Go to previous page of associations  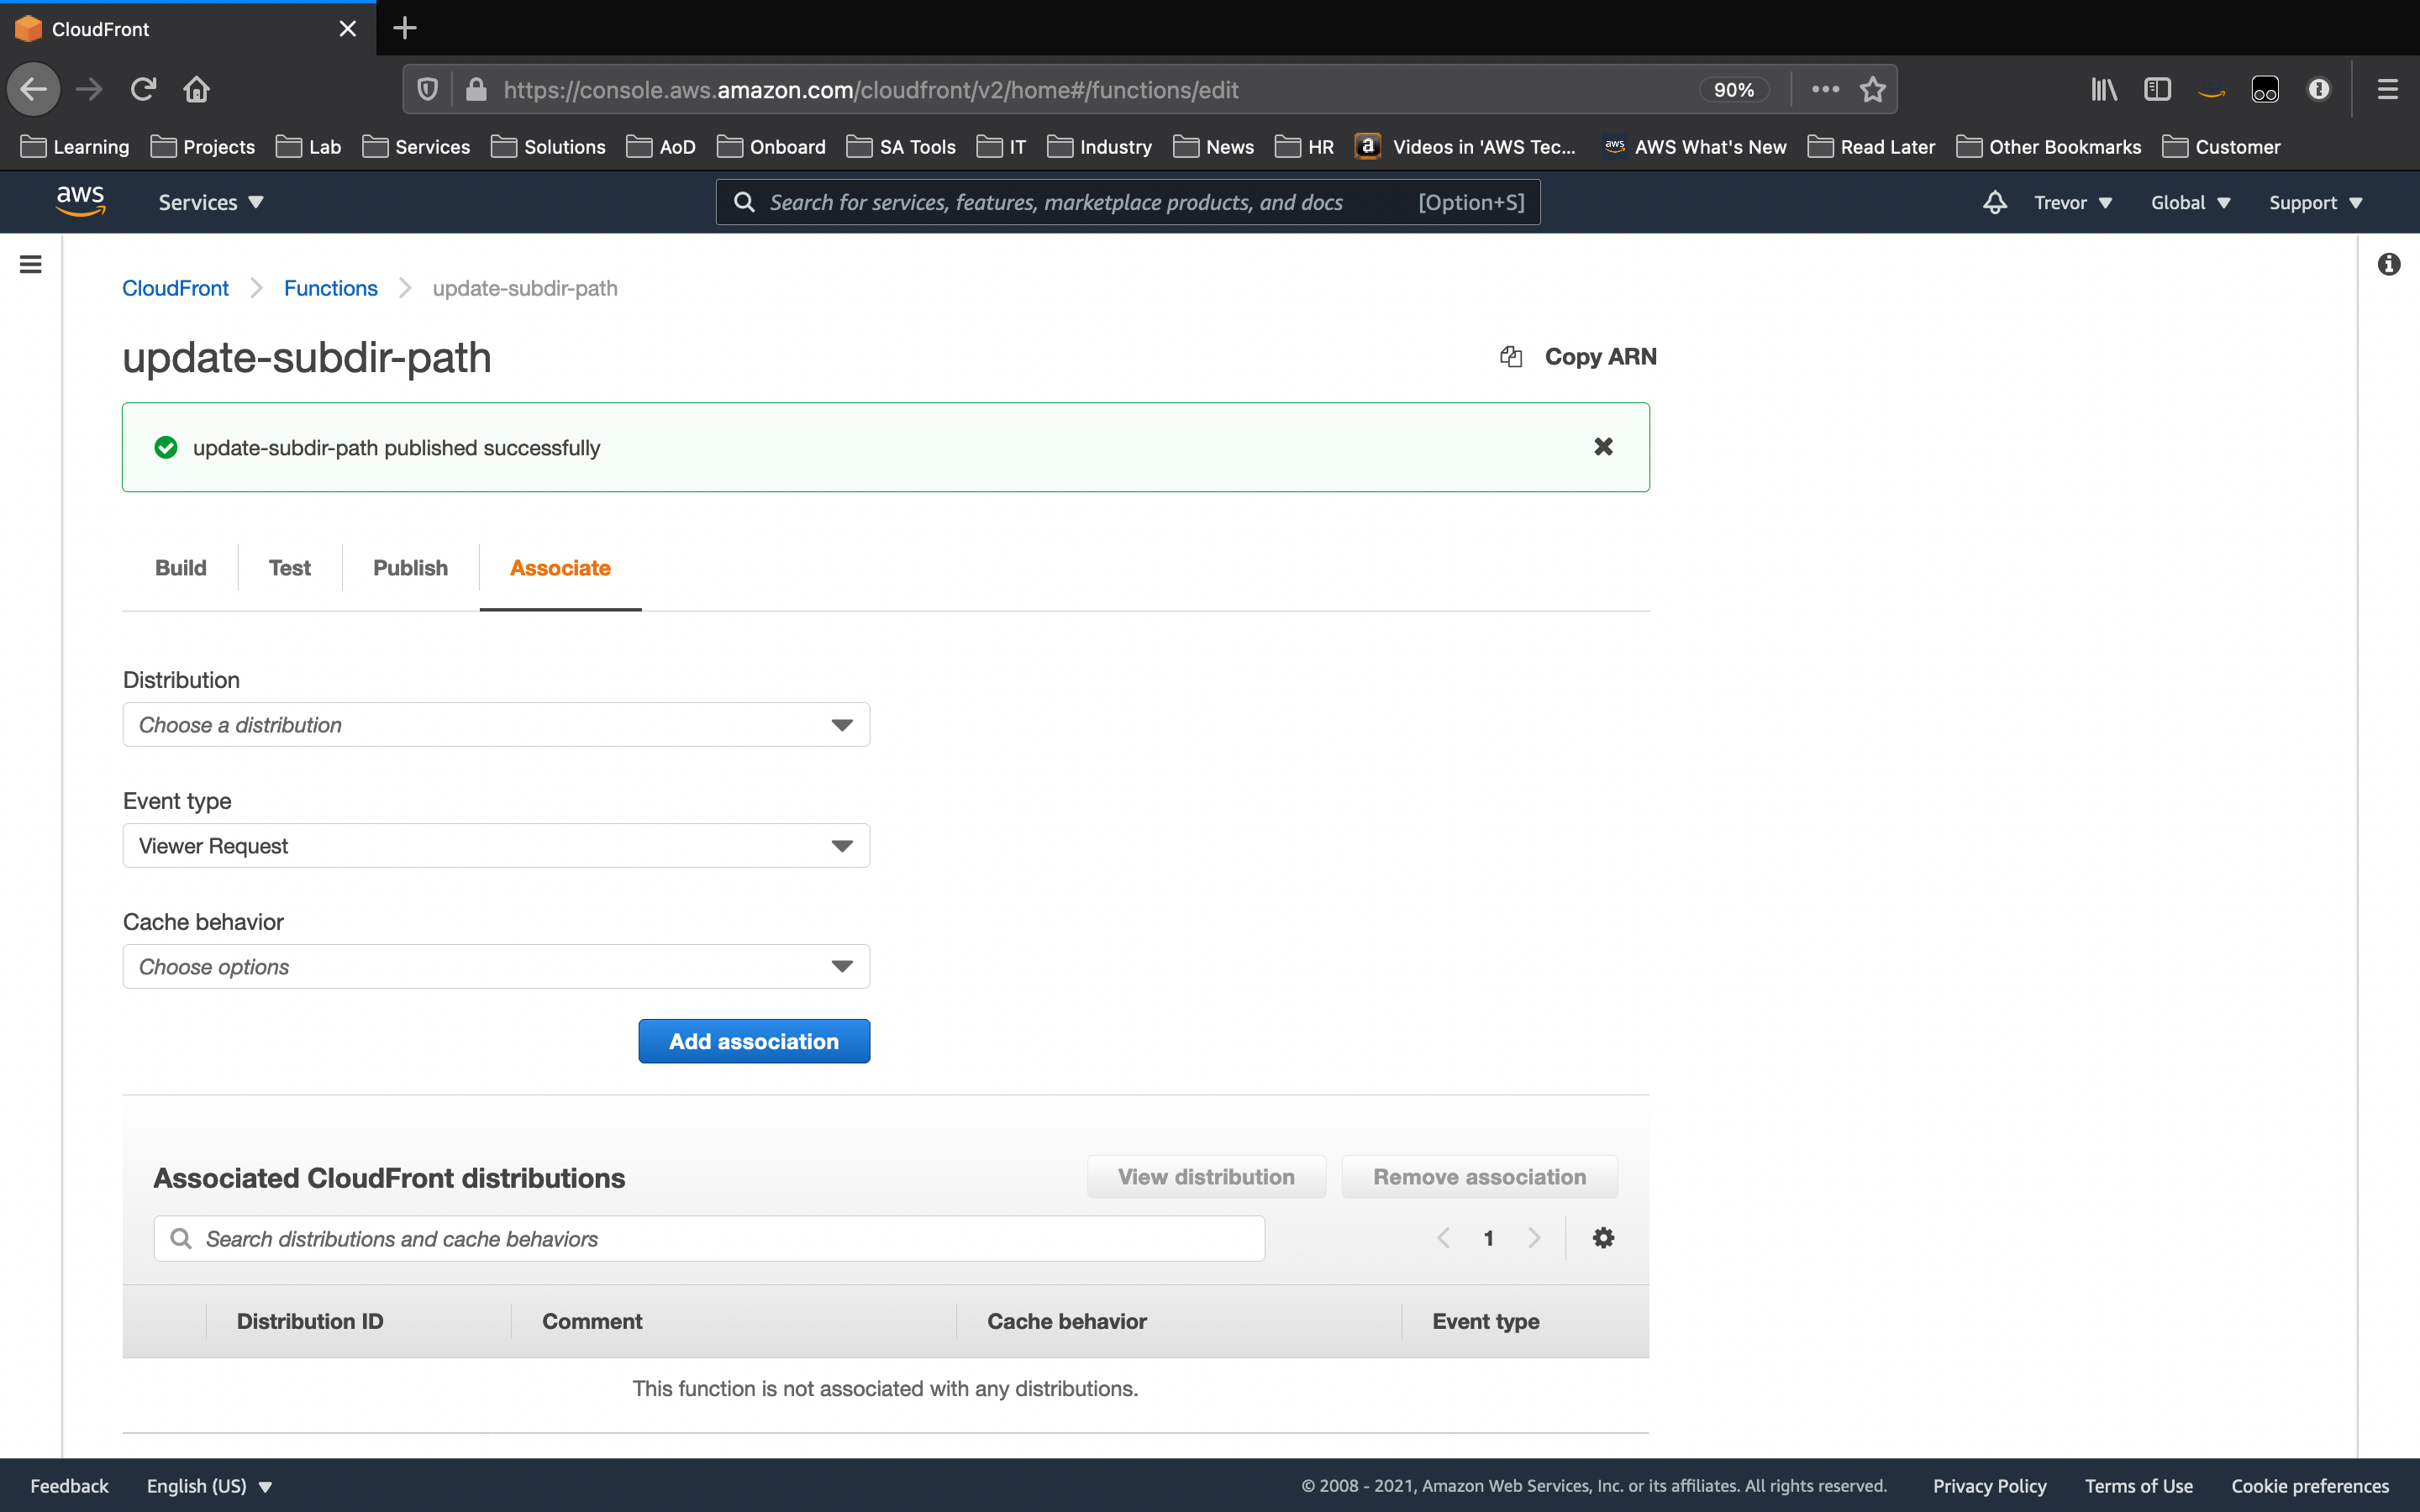pyautogui.click(x=1443, y=1238)
